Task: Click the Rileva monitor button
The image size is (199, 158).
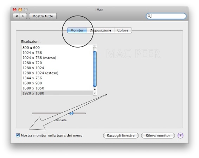Action: coord(158,135)
